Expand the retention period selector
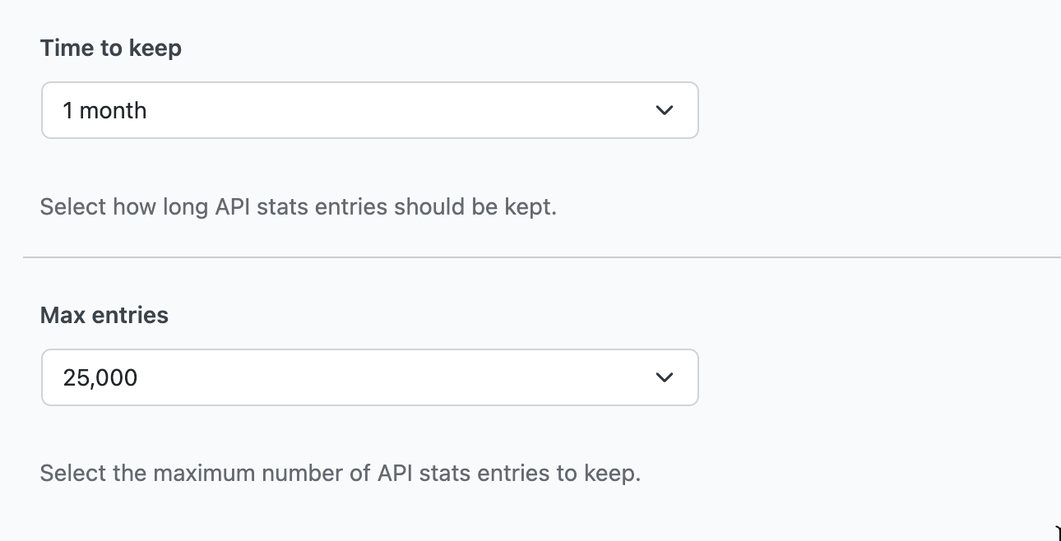This screenshot has width=1061, height=541. pyautogui.click(x=370, y=109)
